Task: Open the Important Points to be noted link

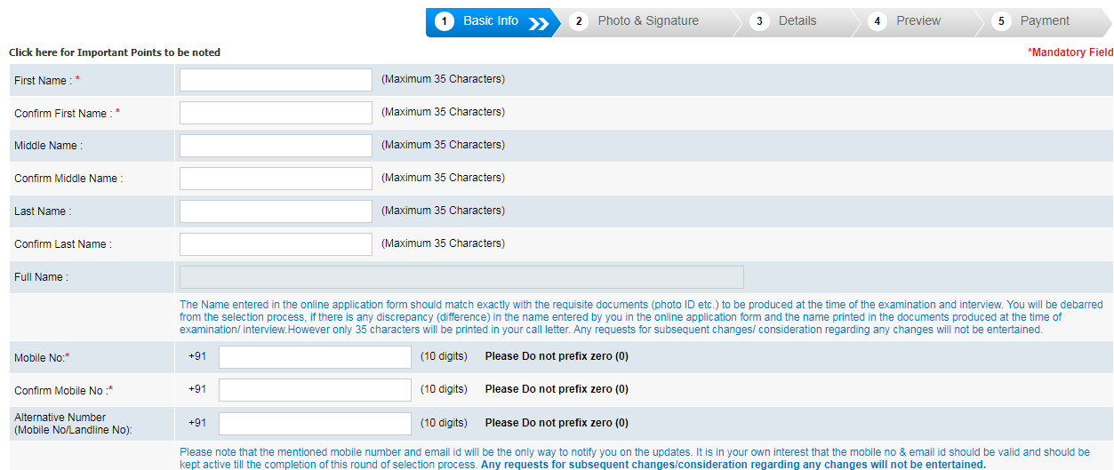Action: [115, 52]
